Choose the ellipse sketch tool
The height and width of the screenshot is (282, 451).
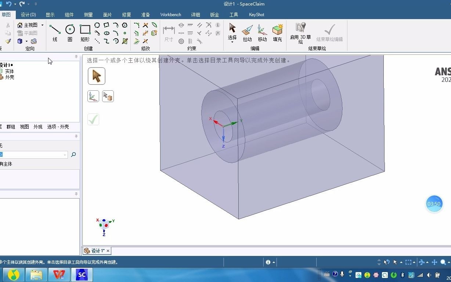pos(107,33)
